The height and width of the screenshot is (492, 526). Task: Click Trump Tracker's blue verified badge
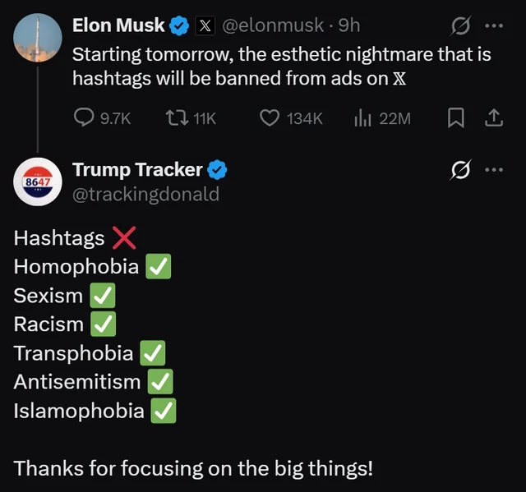pos(217,170)
